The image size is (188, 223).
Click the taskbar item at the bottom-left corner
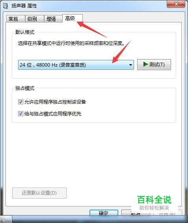click(6, 219)
